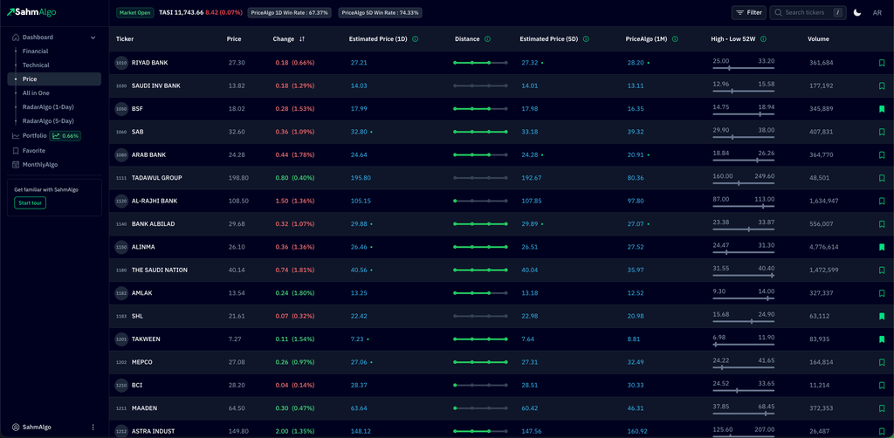Click the info icon beside PriceAlgo (1M)
This screenshot has width=894, height=438.
point(676,39)
